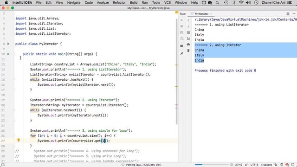Toggle soft-wrap in the Run console
The image size is (297, 167).
(x=188, y=32)
